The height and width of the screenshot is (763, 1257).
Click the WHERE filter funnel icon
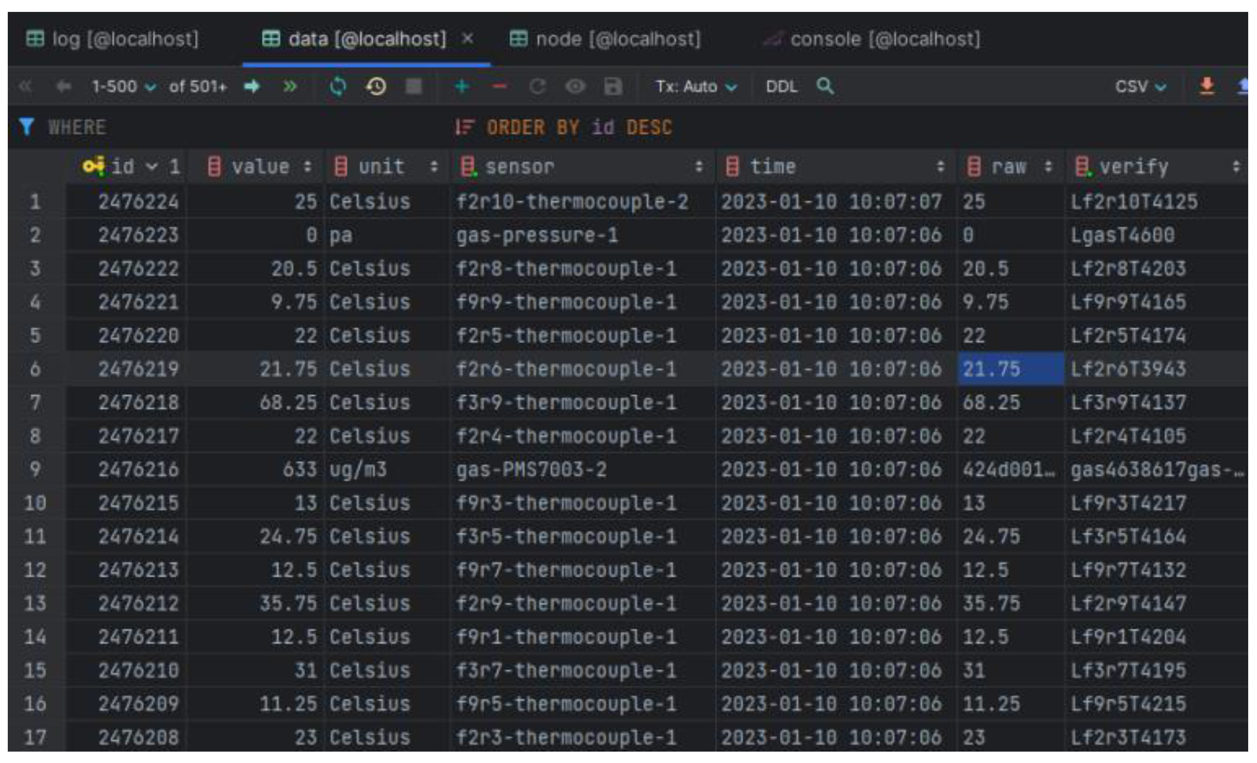(26, 127)
